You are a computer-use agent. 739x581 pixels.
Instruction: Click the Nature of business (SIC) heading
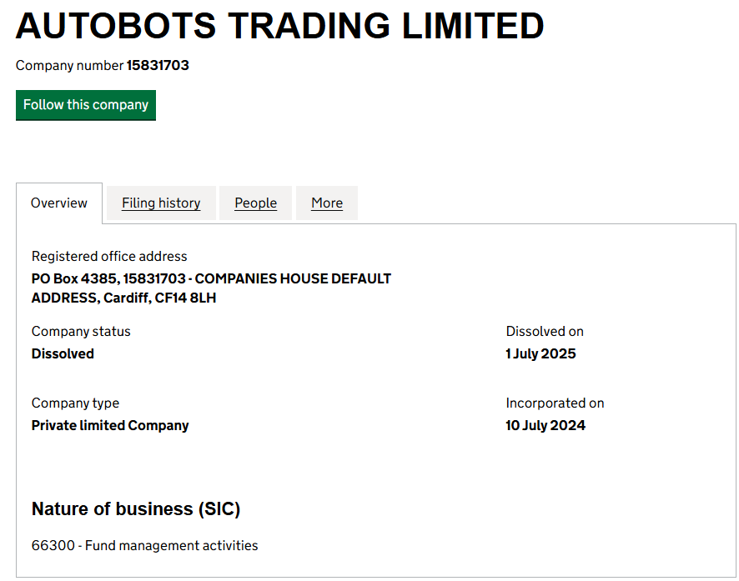pyautogui.click(x=136, y=509)
